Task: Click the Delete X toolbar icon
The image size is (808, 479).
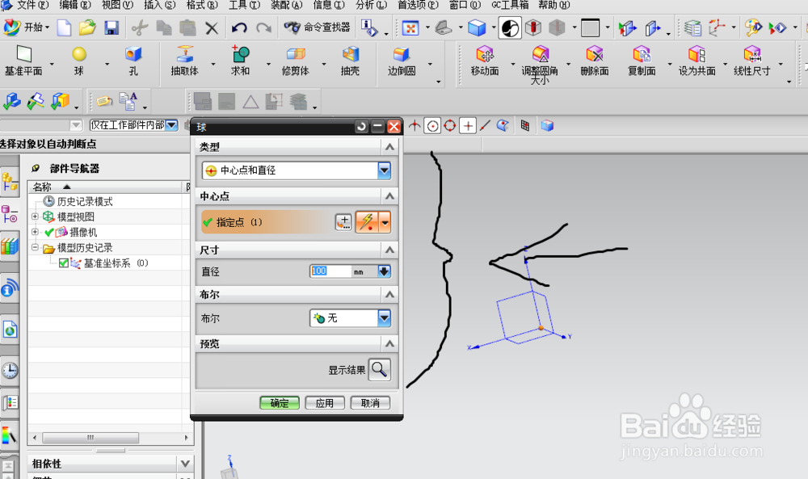Action: (211, 27)
